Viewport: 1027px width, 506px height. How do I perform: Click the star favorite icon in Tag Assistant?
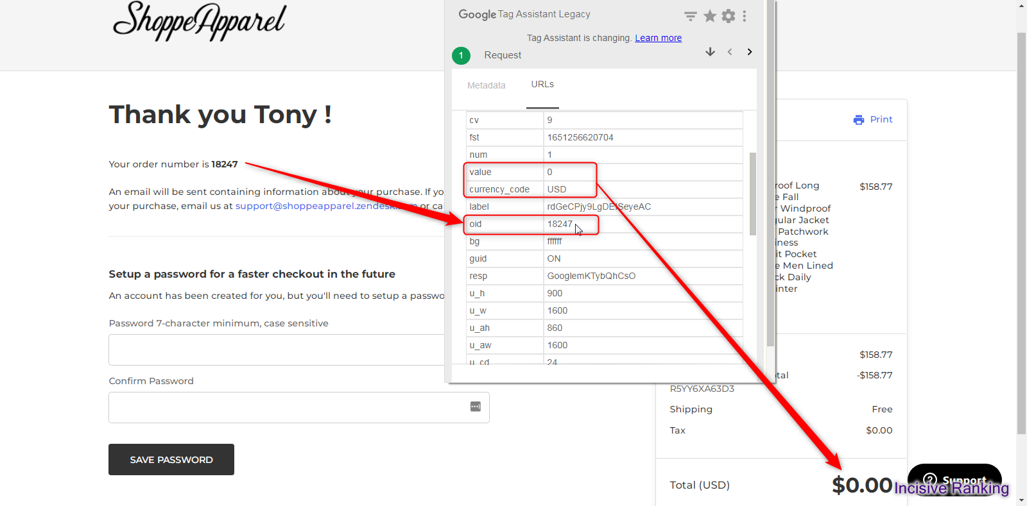pos(709,16)
